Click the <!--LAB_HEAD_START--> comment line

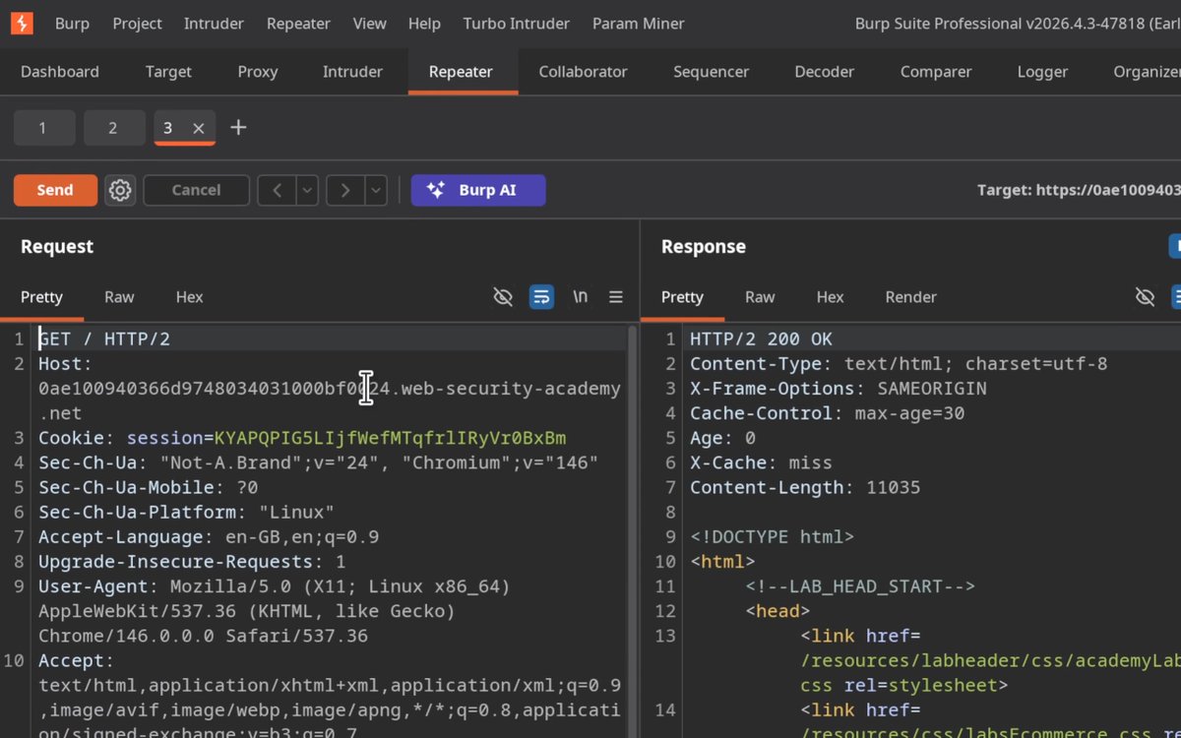(860, 586)
